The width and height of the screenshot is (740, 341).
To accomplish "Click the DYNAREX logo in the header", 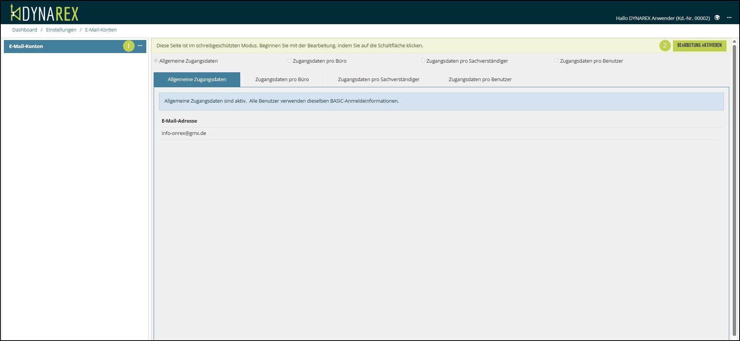I will tap(45, 13).
